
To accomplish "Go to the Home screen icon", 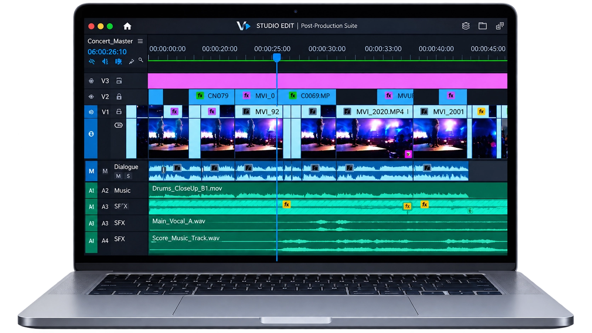I will point(127,26).
